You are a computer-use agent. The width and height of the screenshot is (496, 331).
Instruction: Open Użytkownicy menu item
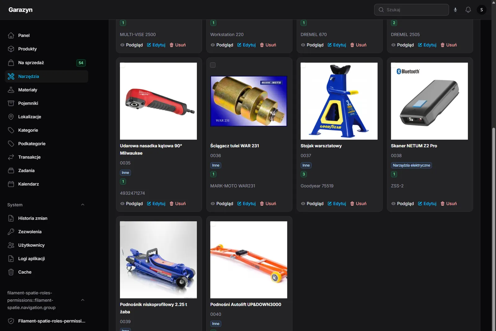46,245
